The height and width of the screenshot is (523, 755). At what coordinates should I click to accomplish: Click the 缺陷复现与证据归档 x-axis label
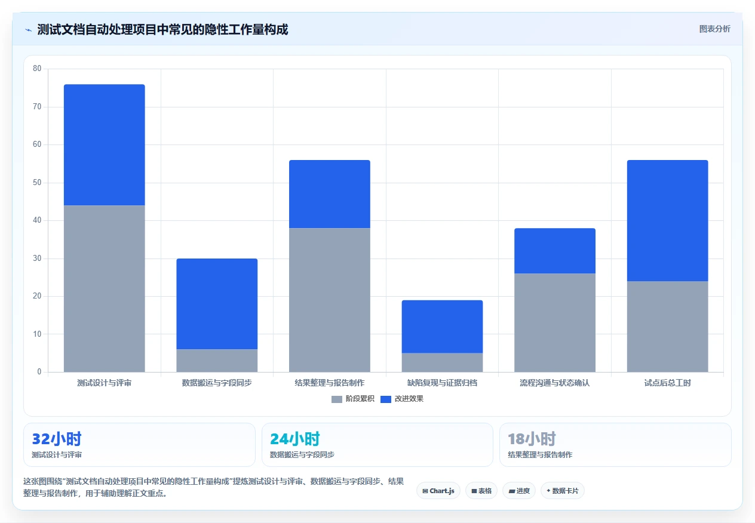click(x=443, y=383)
